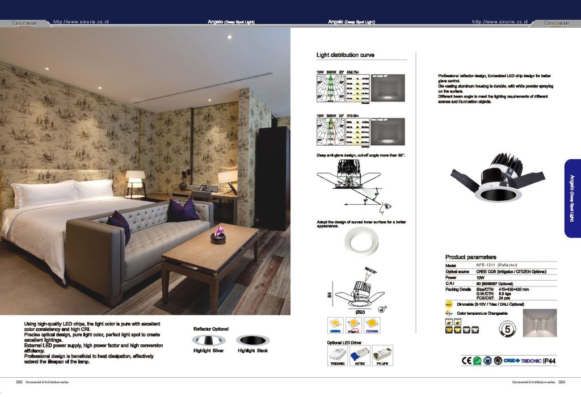Click the IP44 rating label

(550, 361)
